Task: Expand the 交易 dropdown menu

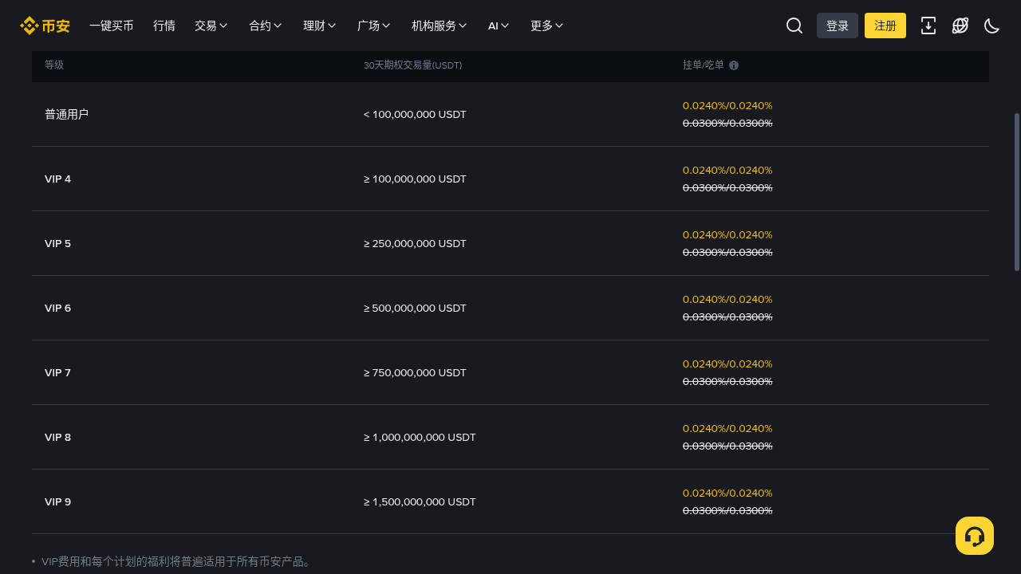Action: [x=211, y=26]
